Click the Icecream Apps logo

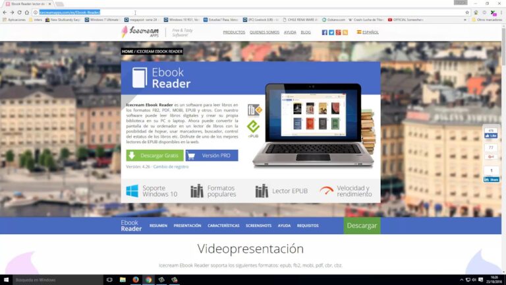pos(140,32)
